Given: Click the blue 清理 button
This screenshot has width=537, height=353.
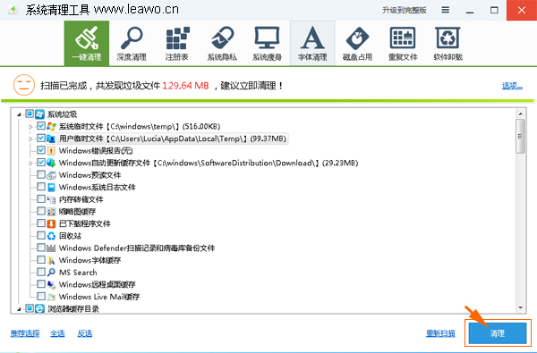Looking at the screenshot, I should 498,333.
